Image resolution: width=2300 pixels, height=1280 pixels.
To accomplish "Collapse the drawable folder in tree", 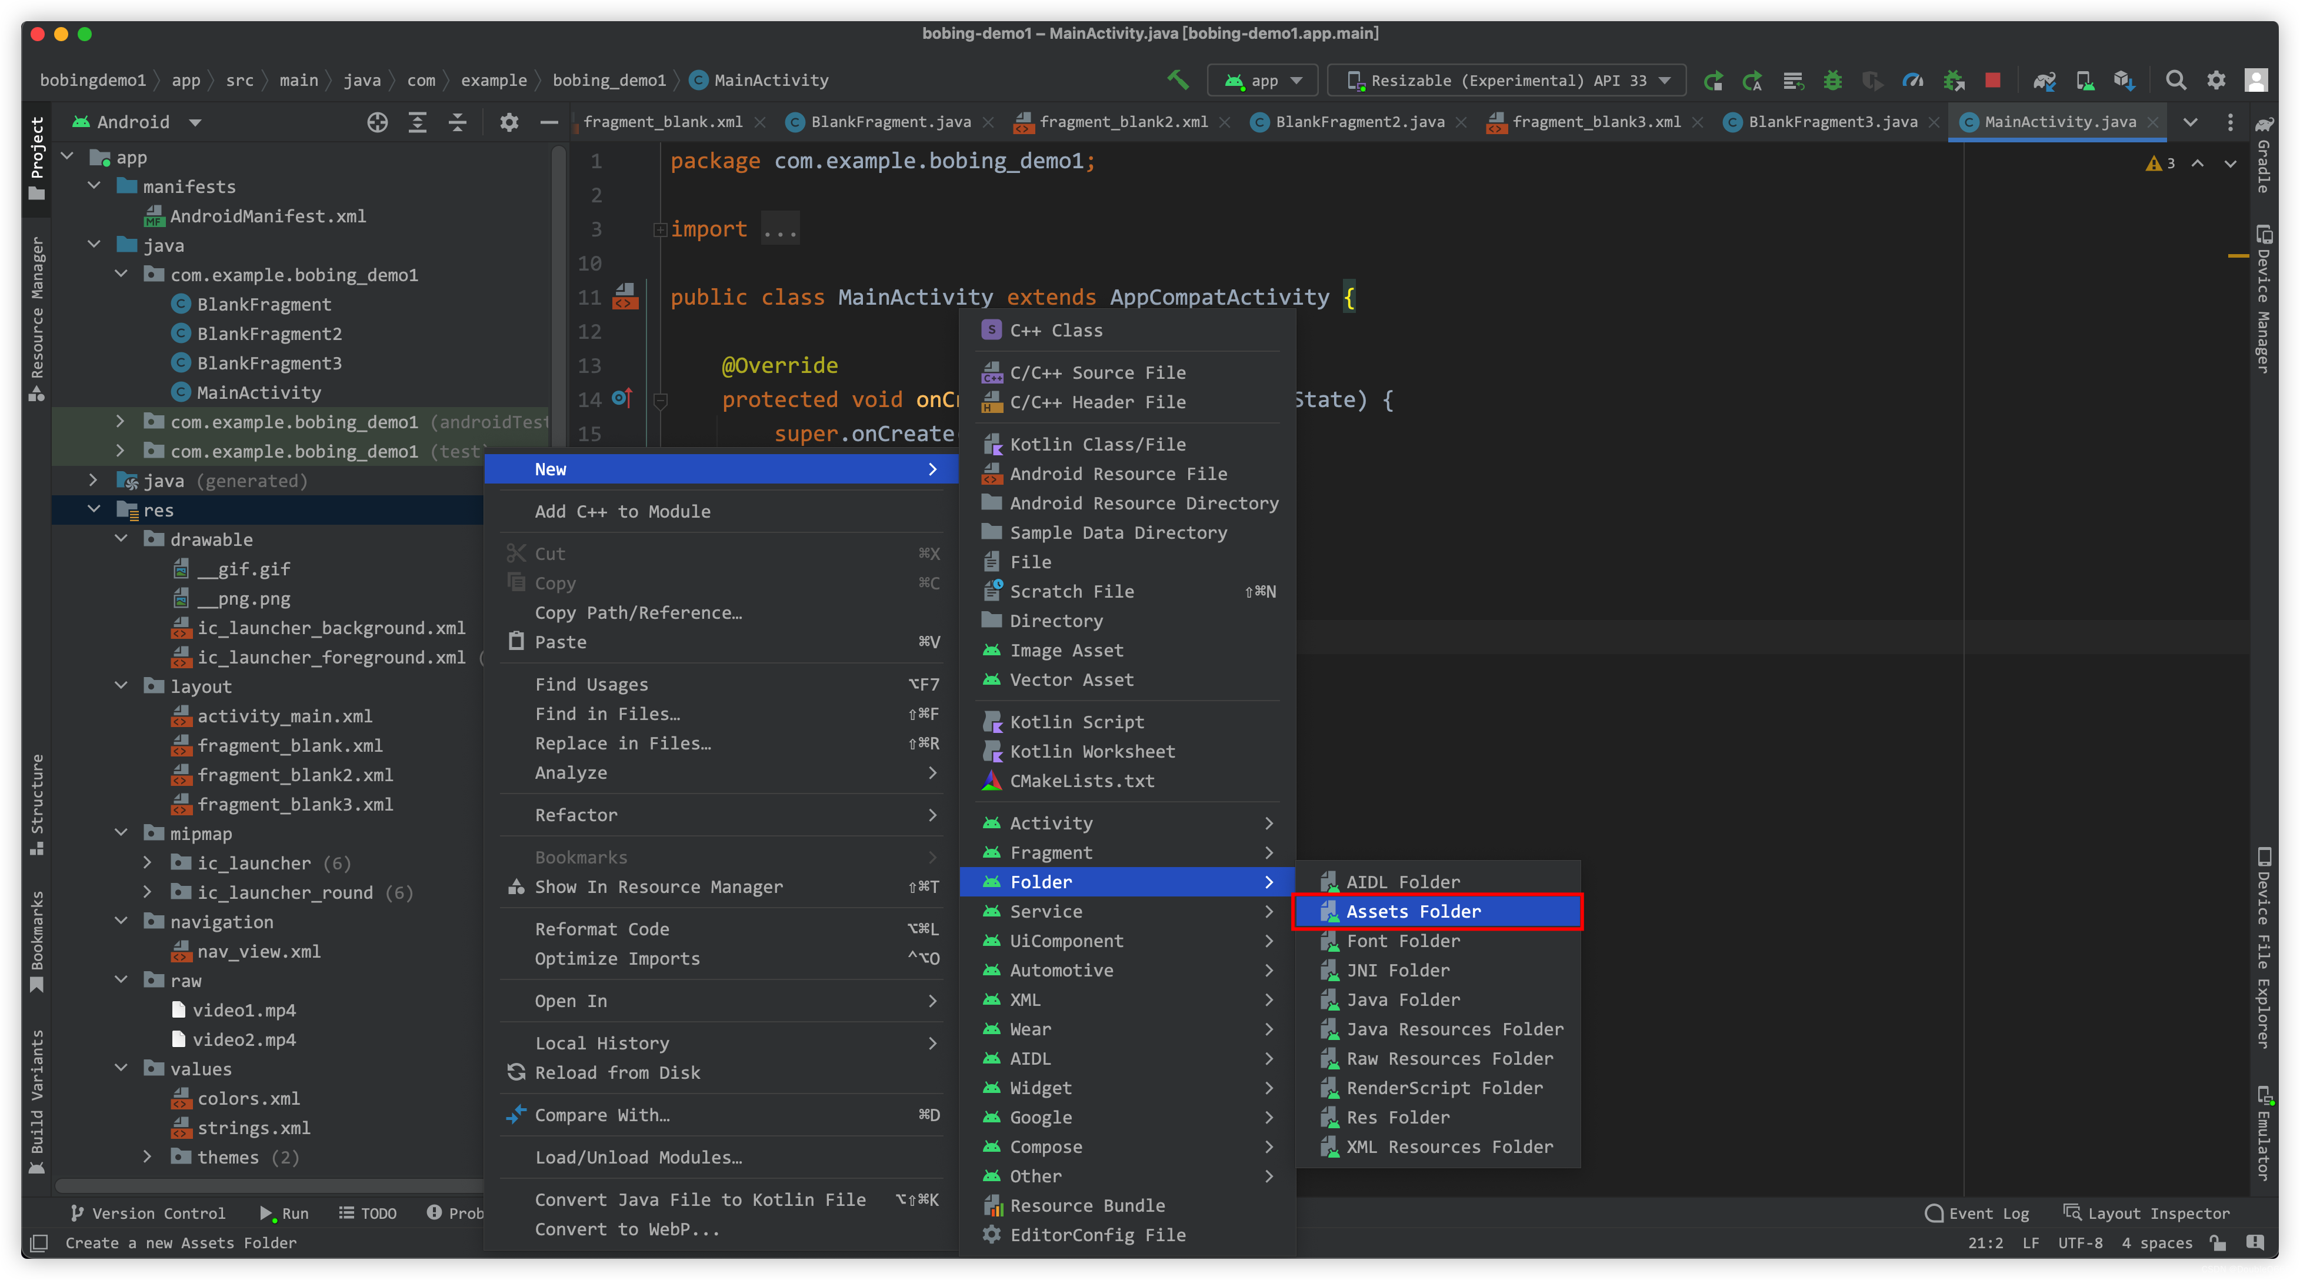I will (x=121, y=539).
